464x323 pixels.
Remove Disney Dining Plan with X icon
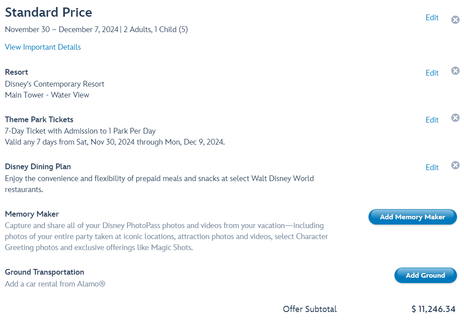click(455, 165)
